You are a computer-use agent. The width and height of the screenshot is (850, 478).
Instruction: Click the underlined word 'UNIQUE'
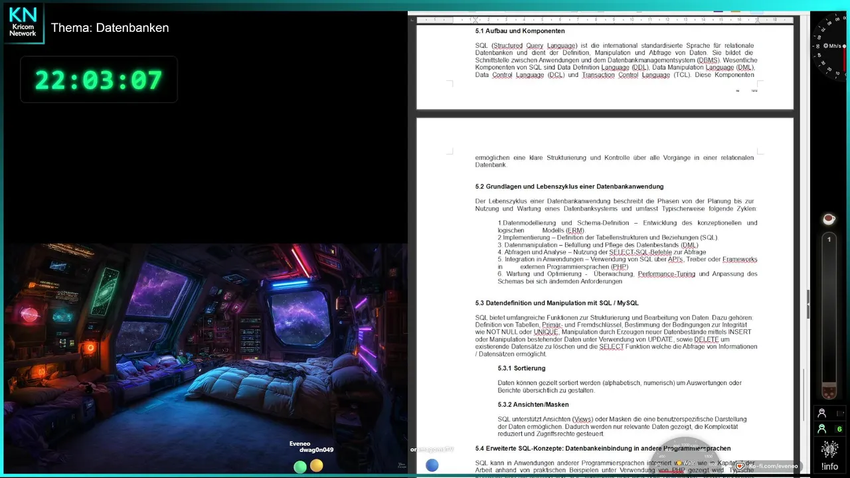(x=546, y=332)
